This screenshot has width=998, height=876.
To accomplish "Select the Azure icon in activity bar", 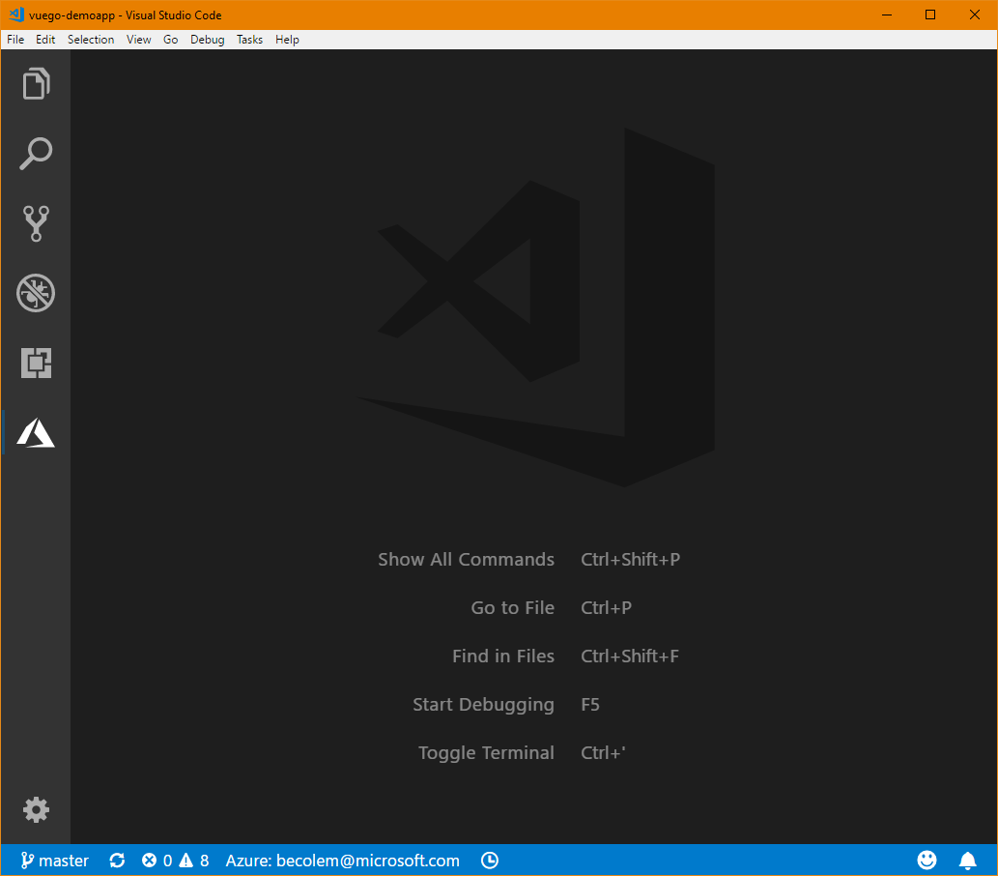I will click(x=36, y=431).
